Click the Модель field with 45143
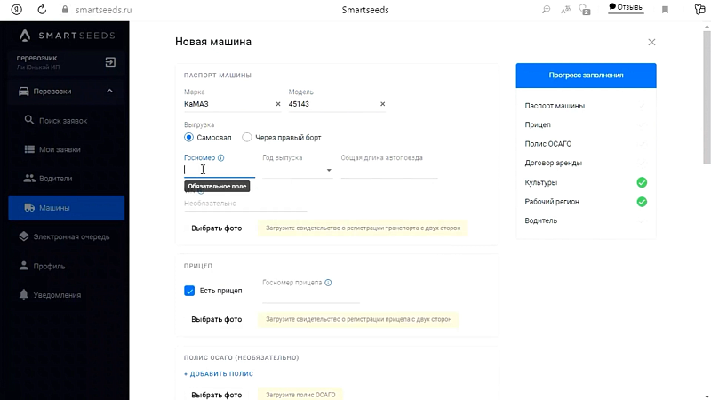This screenshot has height=400, width=711. point(332,104)
